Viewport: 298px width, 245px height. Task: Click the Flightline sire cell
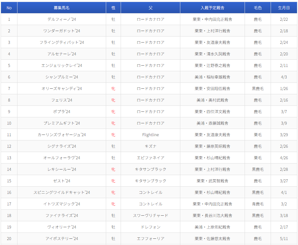pos(150,135)
